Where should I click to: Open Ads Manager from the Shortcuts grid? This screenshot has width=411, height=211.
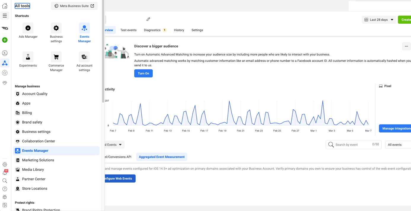28,28
